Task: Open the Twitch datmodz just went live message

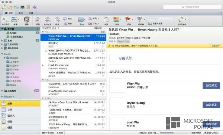Action: click(x=73, y=59)
